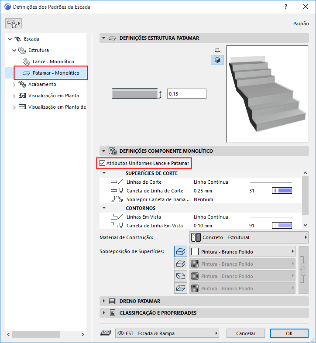
Task: Click the Cancelar button
Action: 246,333
